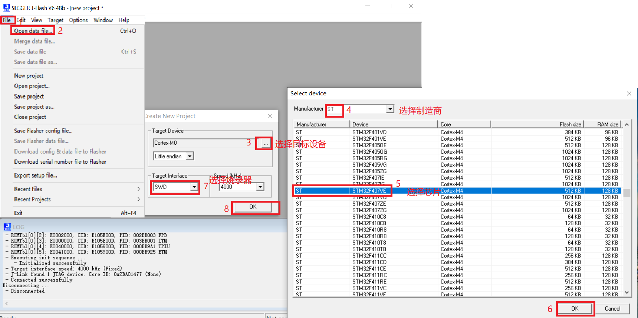Click LOG panel horizontal scroll left arrow
Screen dimensions: 638x318
point(6,304)
